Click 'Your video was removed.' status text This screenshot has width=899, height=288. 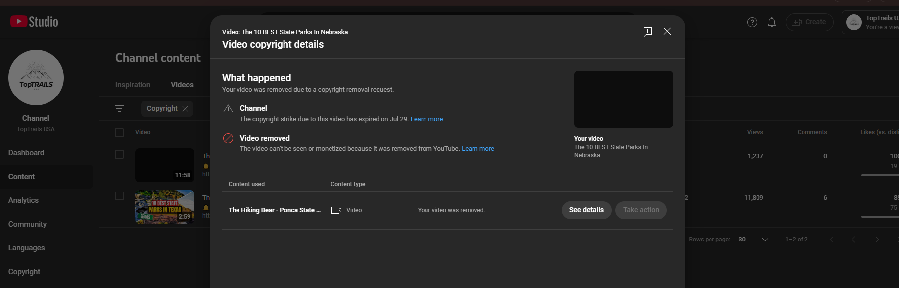pos(451,210)
